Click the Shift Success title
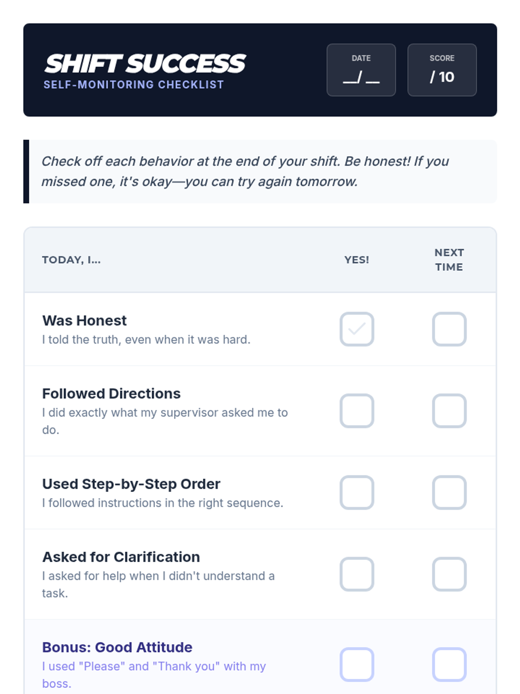520x694 pixels. (x=145, y=63)
